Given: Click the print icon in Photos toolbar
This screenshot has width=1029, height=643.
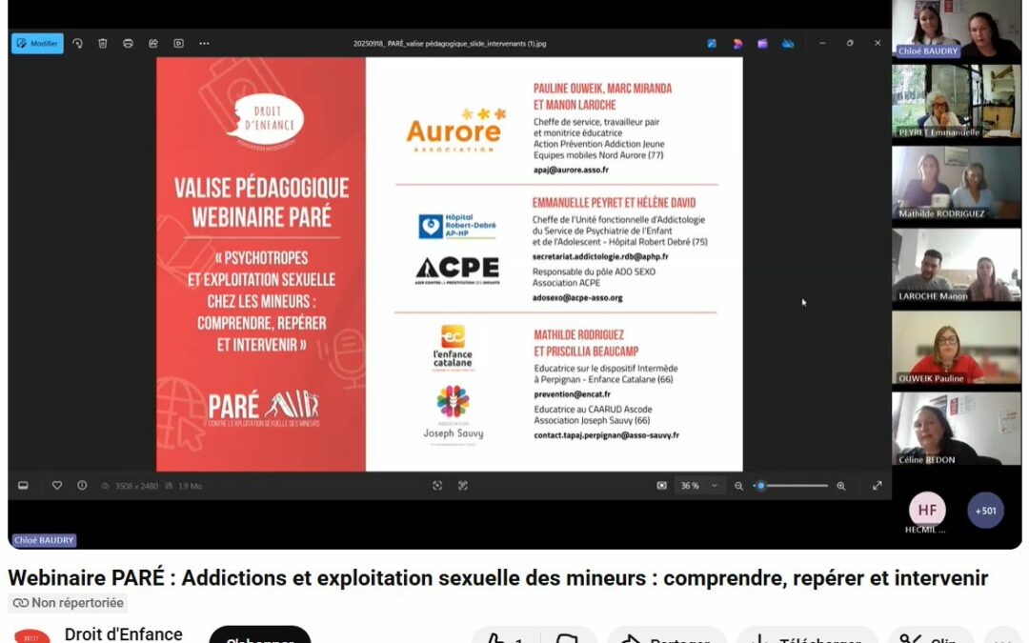Looking at the screenshot, I should (x=128, y=43).
